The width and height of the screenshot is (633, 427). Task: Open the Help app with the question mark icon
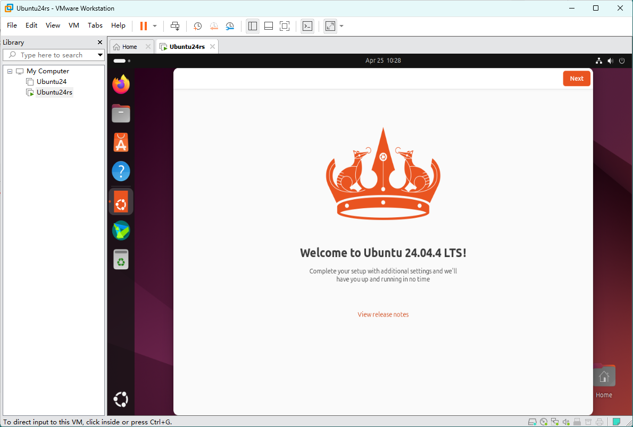(x=121, y=172)
